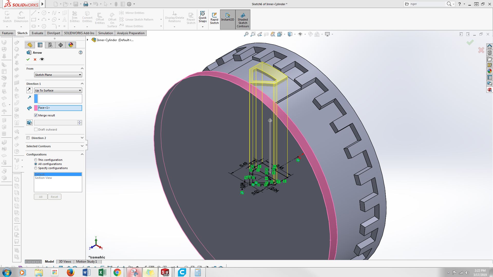Click the Face<1> selection field
The height and width of the screenshot is (277, 493).
(60, 108)
